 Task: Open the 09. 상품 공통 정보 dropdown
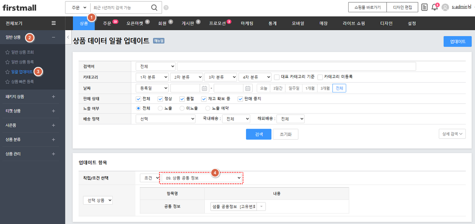point(201,178)
